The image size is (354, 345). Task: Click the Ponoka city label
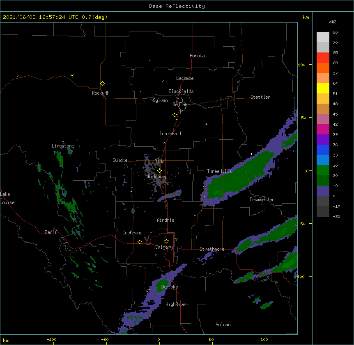pos(197,56)
